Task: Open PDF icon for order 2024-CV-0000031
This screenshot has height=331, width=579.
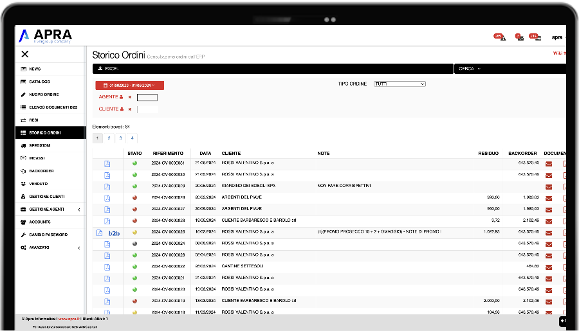Action: (107, 164)
